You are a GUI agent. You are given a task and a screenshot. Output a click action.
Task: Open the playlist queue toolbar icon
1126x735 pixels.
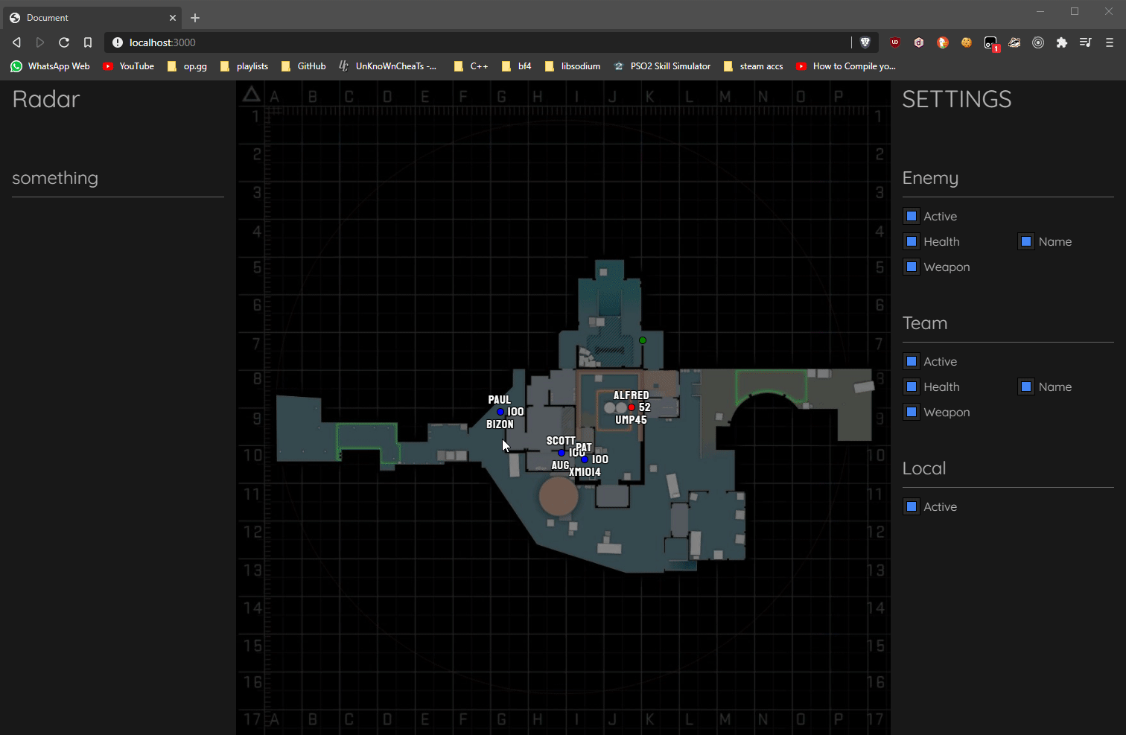point(1086,42)
